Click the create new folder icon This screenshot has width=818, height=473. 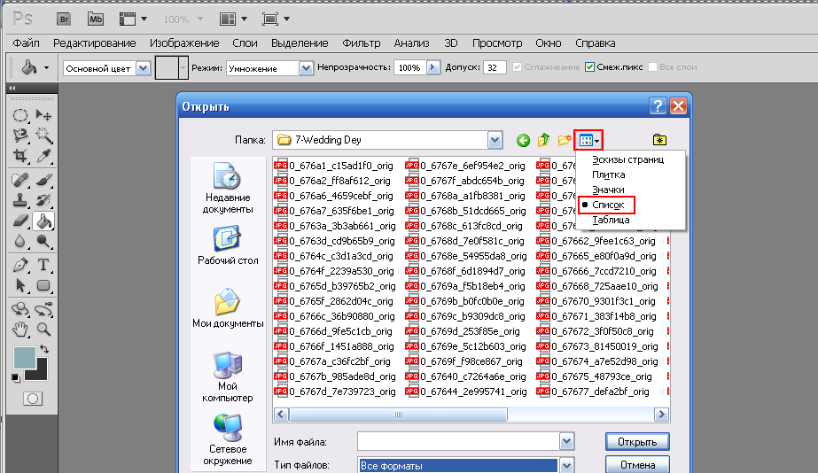pos(563,140)
